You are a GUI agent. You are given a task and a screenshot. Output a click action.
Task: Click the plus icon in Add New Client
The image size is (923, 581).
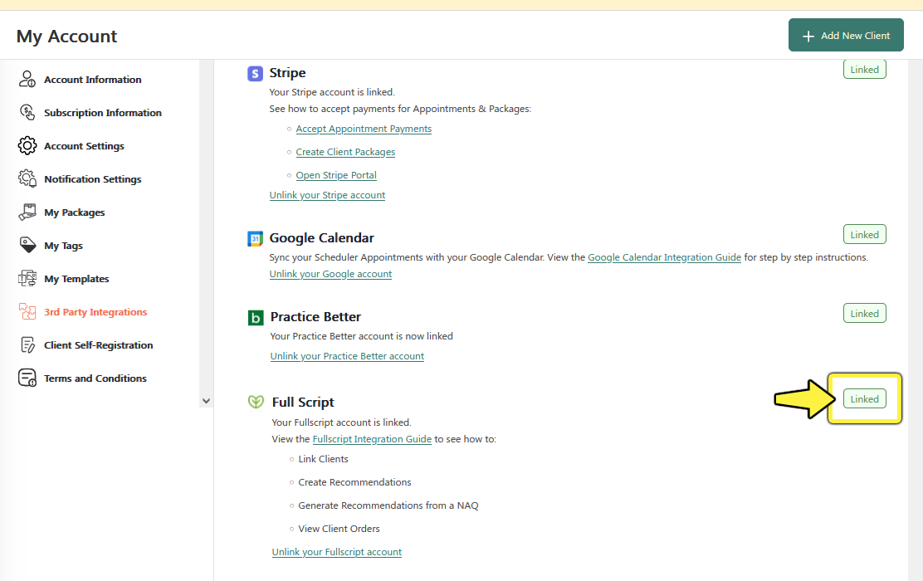pos(808,36)
